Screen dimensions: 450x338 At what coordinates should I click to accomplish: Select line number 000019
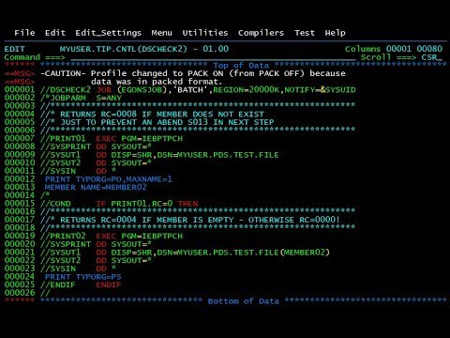coord(20,237)
